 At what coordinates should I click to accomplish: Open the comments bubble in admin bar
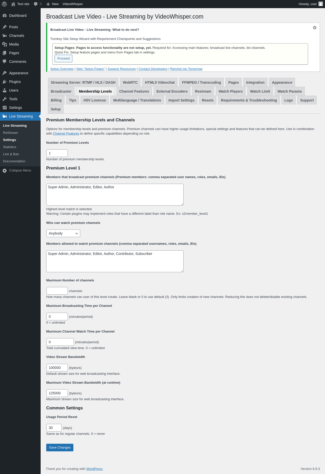[x=36, y=4]
